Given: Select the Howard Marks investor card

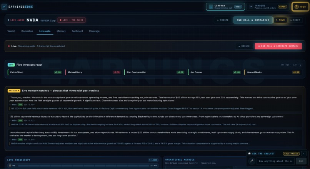Looking at the screenshot, I should [x=273, y=72].
